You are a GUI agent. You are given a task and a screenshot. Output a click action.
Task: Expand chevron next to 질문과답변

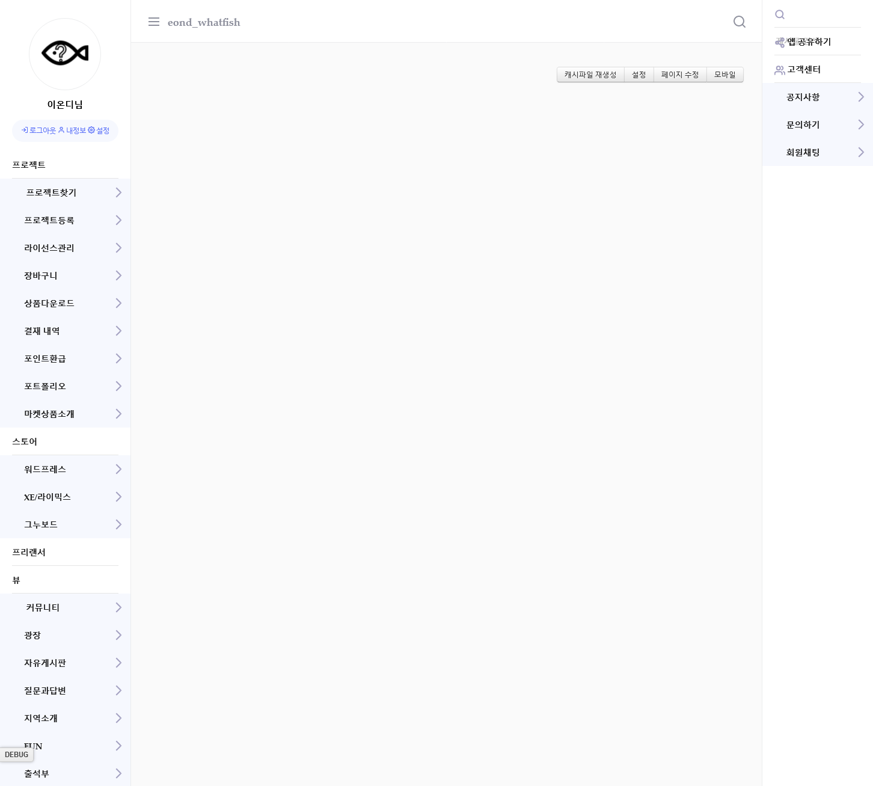(x=118, y=690)
